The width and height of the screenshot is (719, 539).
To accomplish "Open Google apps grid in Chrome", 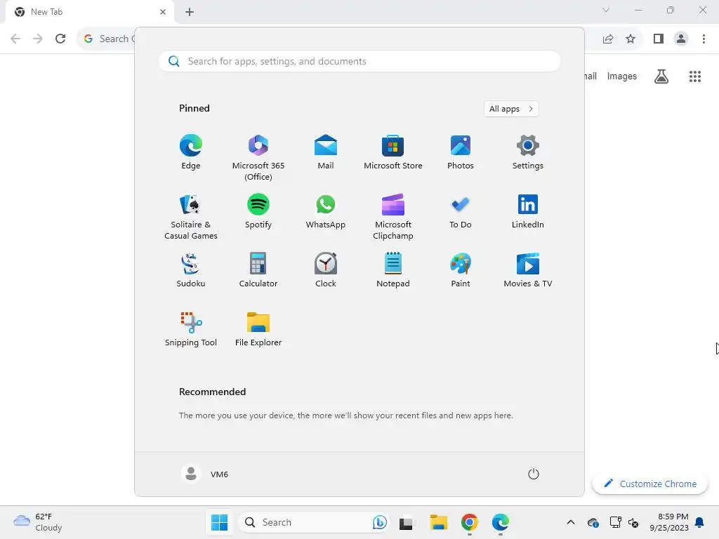I will tap(695, 76).
